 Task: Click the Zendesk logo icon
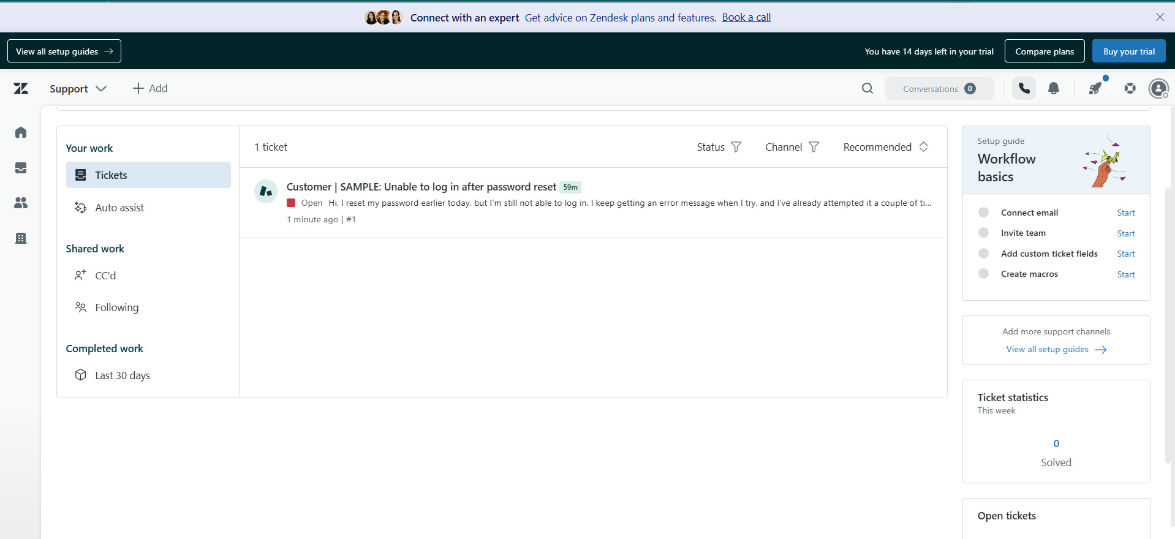(21, 89)
